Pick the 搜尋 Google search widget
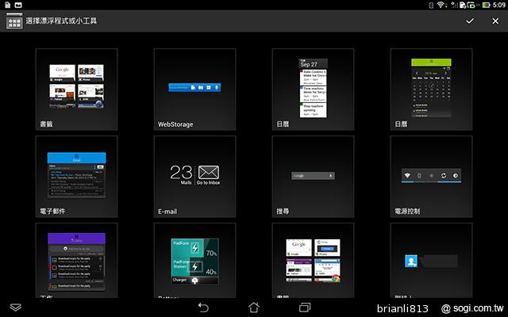This screenshot has height=317, width=508. (313, 177)
